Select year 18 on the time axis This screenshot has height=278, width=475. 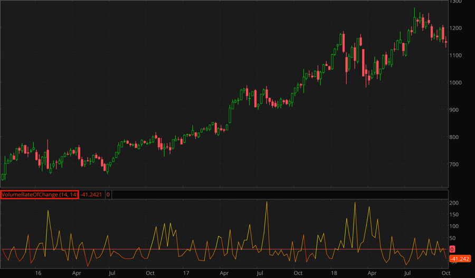334,273
